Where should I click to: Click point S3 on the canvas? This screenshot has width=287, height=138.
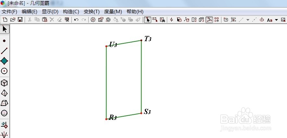point(141,113)
